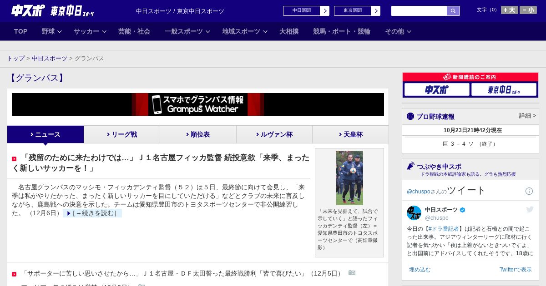Expand the 一般スポーツ menu
Screen dimensions: 546x286
pyautogui.click(x=187, y=31)
